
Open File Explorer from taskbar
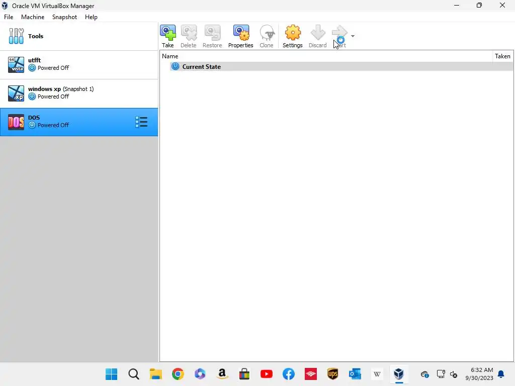click(156, 374)
